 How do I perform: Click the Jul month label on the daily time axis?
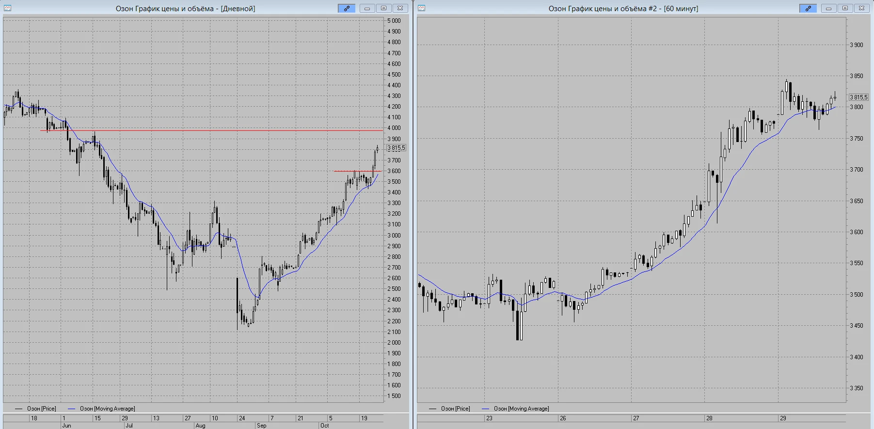pos(129,426)
